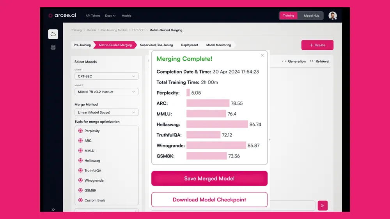
Task: Open Models breadcrumb link
Action: coord(91,30)
